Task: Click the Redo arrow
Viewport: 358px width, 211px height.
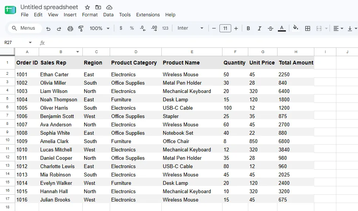Action: click(59, 28)
